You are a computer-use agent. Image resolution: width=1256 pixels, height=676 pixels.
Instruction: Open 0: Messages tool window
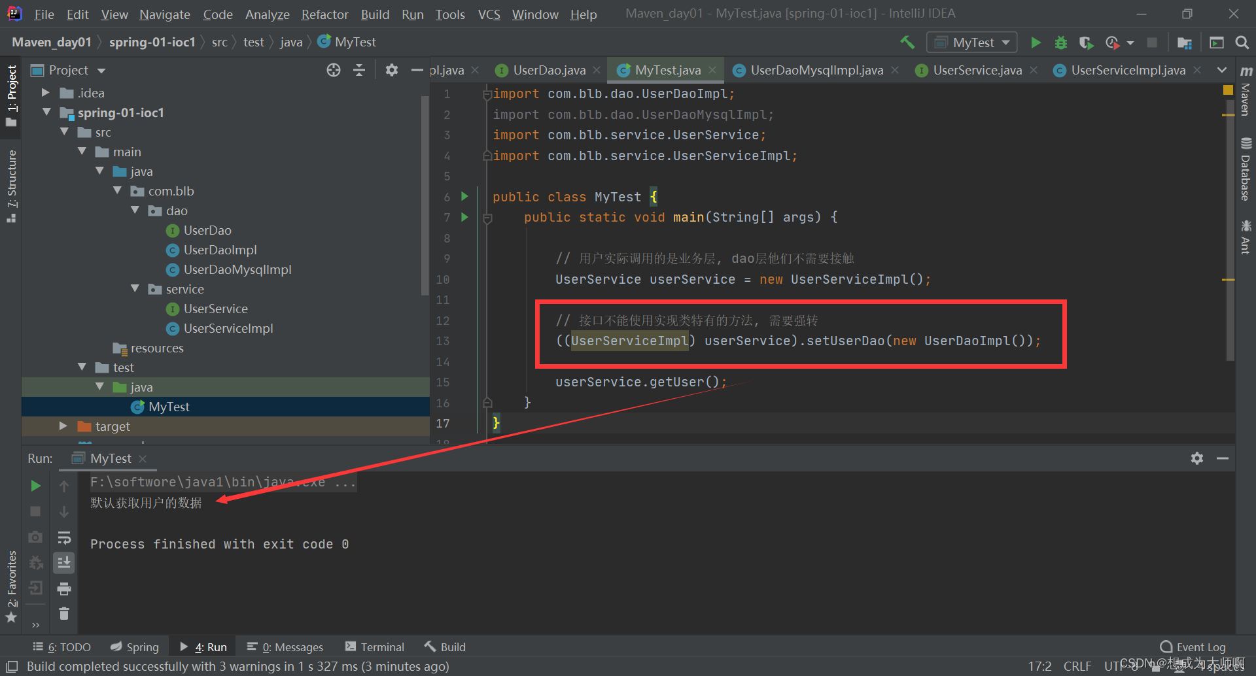pyautogui.click(x=285, y=647)
